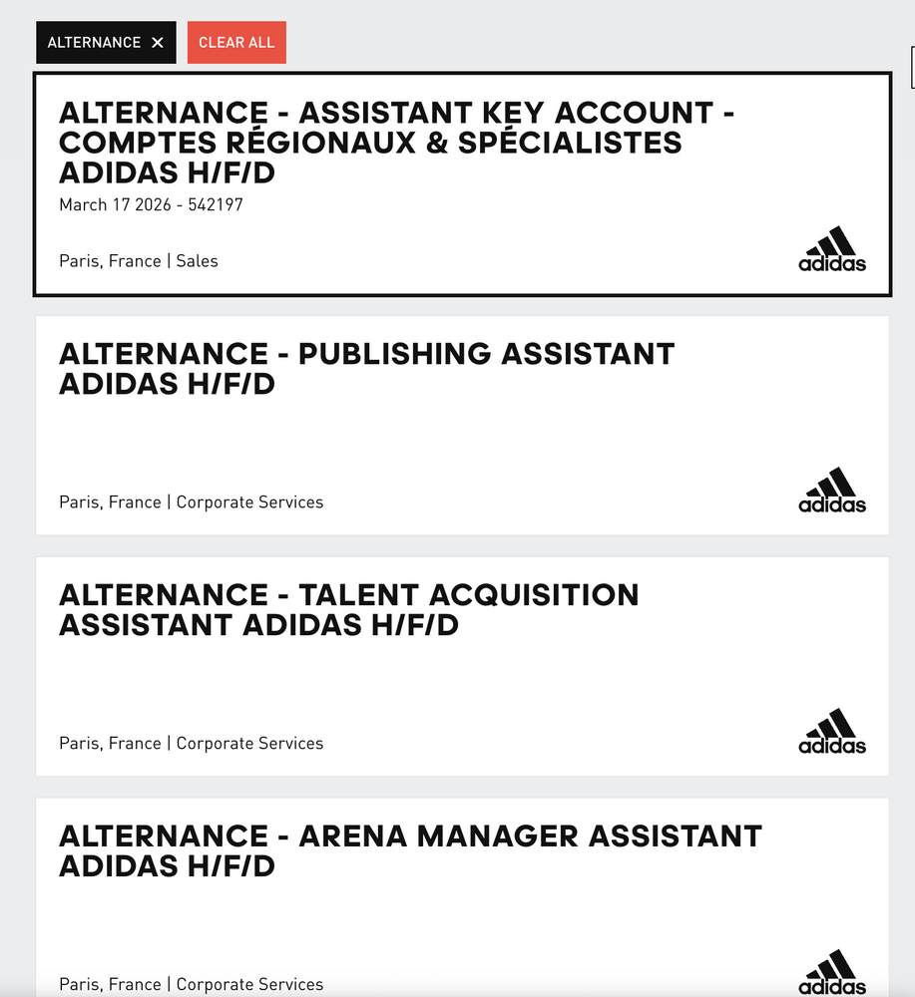Click adidas logo on Publishing Assistant card
Image resolution: width=915 pixels, height=997 pixels.
(832, 491)
